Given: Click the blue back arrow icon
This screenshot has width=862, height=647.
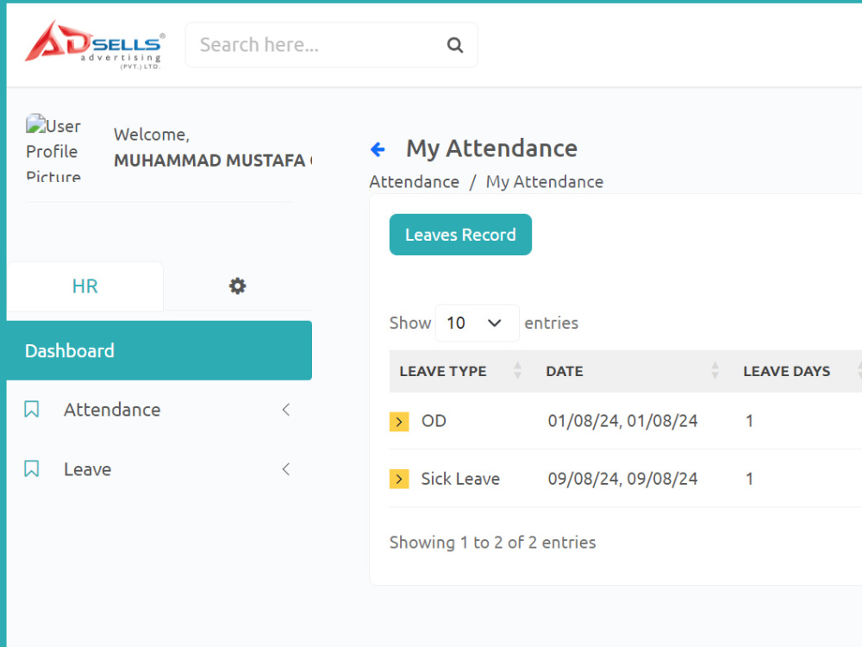Looking at the screenshot, I should (x=378, y=149).
